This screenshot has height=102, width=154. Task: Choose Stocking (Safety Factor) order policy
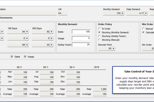pyautogui.click(x=99, y=36)
